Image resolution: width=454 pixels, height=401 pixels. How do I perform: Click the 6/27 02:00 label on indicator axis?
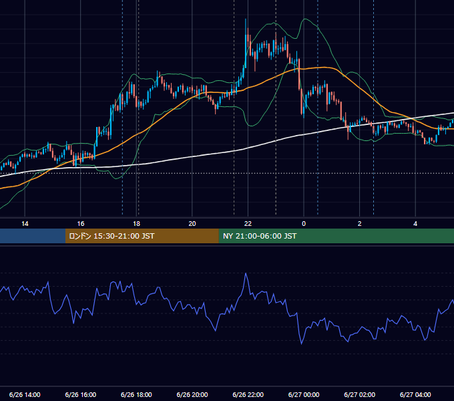(x=360, y=394)
